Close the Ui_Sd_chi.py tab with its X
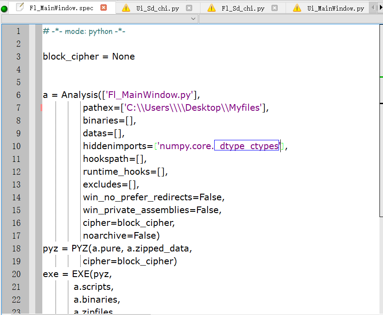The width and height of the screenshot is (383, 315). pos(190,7)
